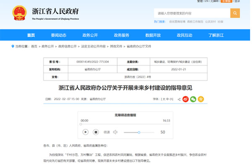Set font size to 小 (small)
Screen dimensions: 252x168
click(x=171, y=99)
